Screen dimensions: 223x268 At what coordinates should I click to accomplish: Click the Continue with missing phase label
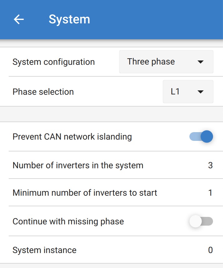tap(68, 222)
